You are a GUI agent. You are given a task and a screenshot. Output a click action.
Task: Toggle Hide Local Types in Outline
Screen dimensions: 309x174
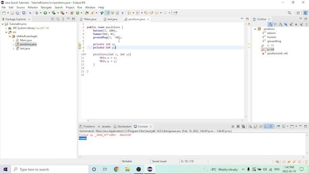(x=301, y=25)
